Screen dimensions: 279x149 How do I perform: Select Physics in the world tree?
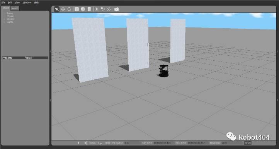[10, 16]
